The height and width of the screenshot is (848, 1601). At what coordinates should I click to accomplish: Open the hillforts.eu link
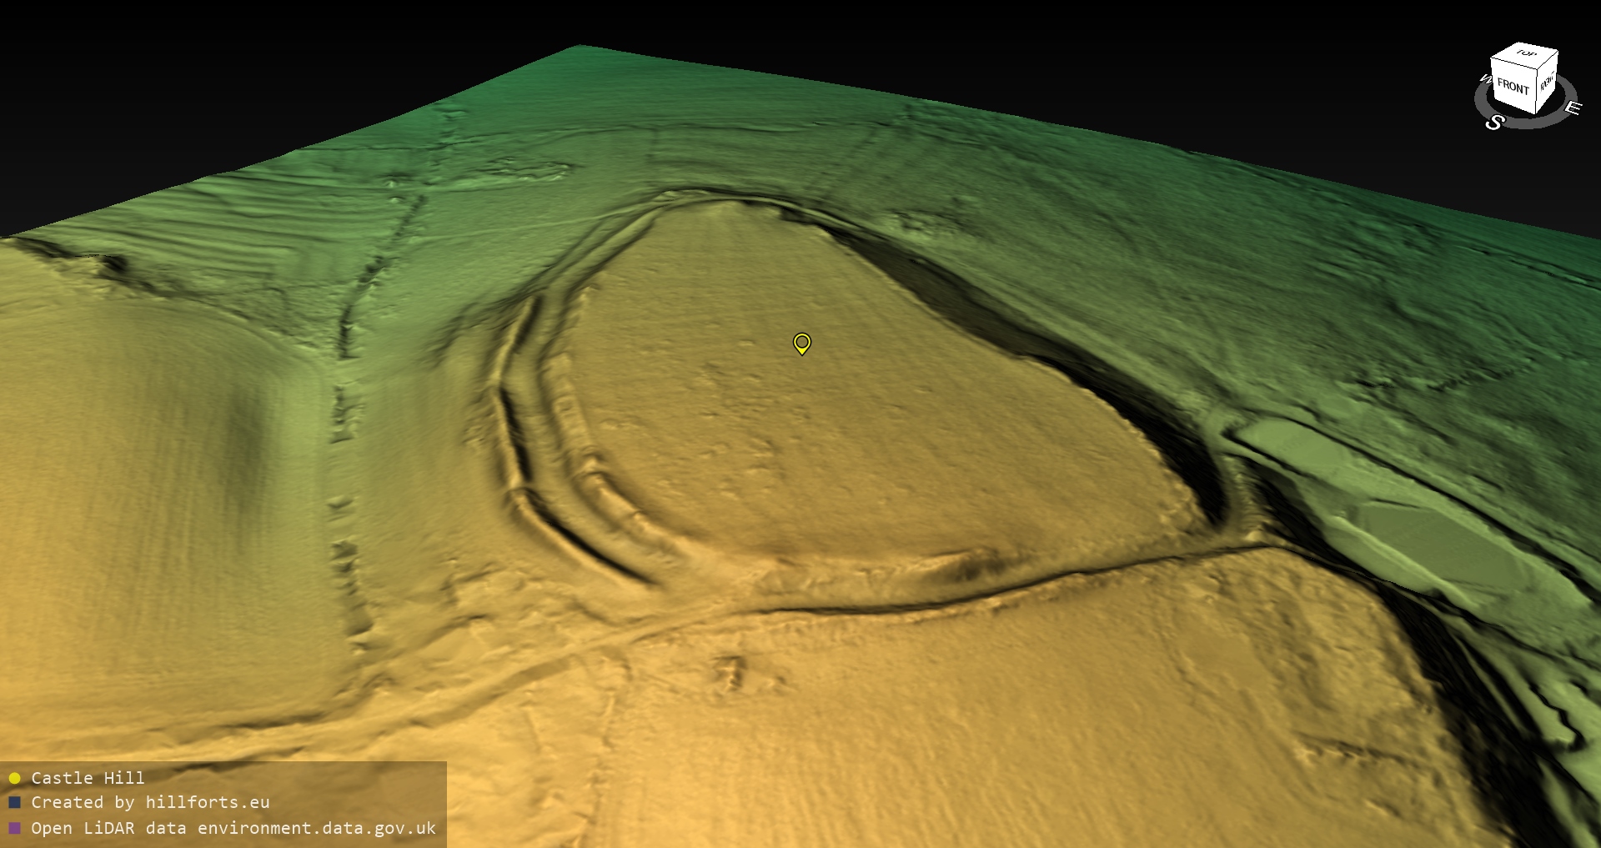207,802
